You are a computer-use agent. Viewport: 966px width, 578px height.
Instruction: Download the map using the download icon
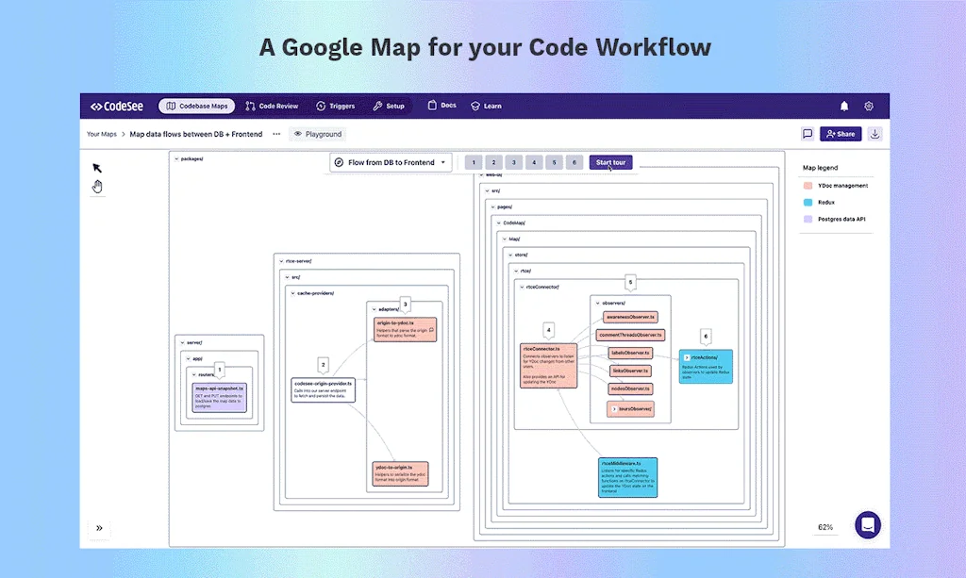(x=874, y=134)
